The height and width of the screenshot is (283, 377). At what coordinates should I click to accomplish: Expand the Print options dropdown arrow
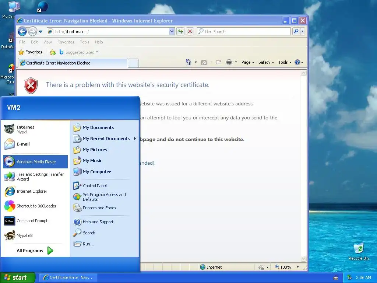click(236, 62)
